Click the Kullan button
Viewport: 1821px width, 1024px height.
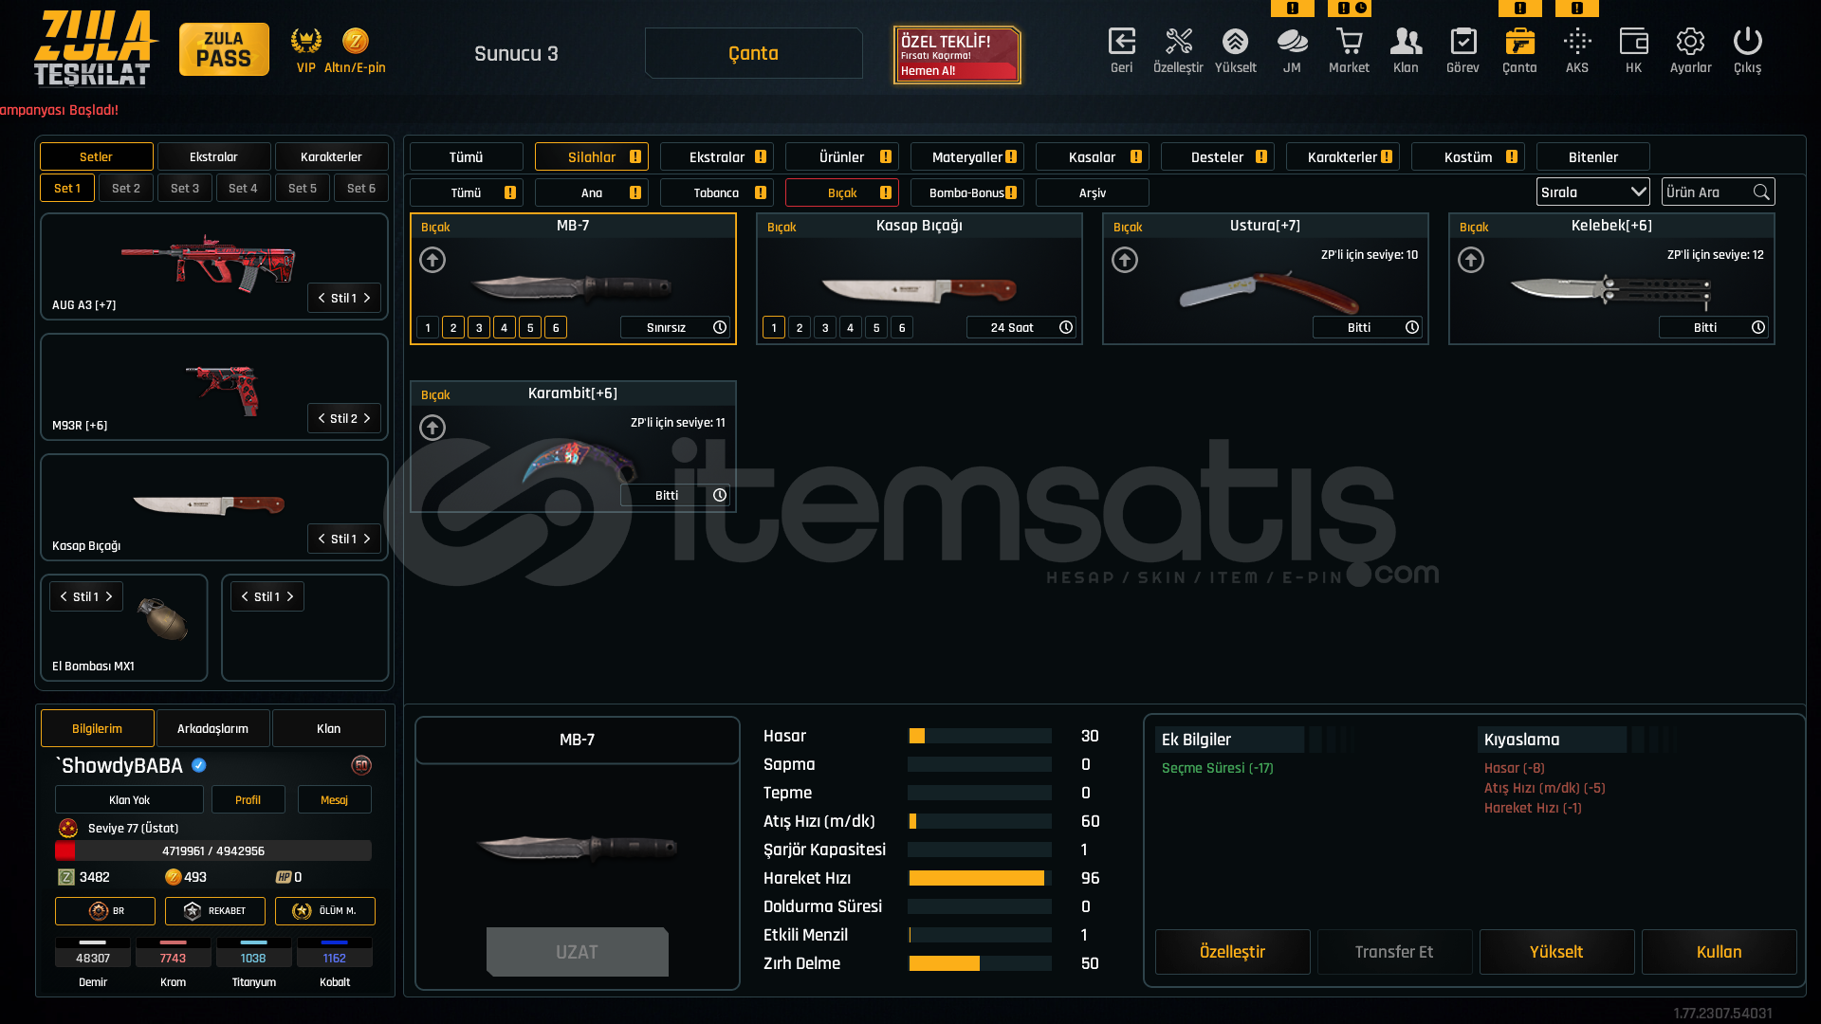[1719, 952]
